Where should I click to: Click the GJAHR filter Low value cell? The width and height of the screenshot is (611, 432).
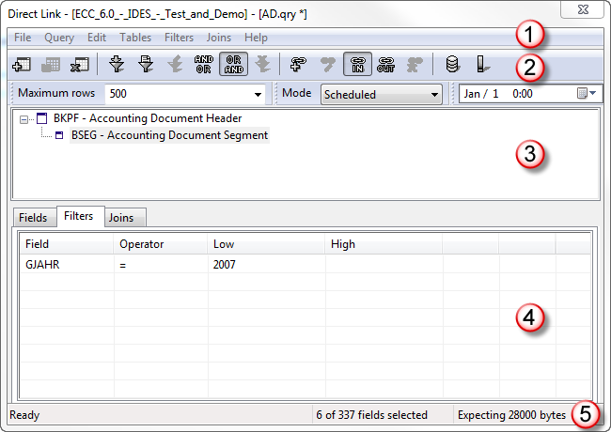(266, 265)
